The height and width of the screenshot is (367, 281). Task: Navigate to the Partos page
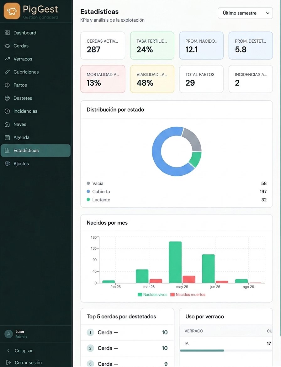35,85
